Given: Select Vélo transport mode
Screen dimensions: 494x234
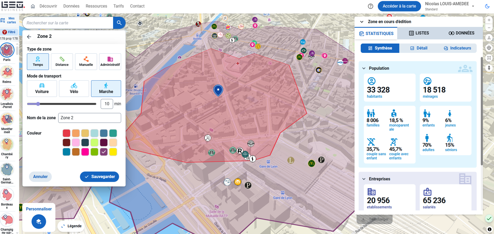Looking at the screenshot, I should point(74,88).
